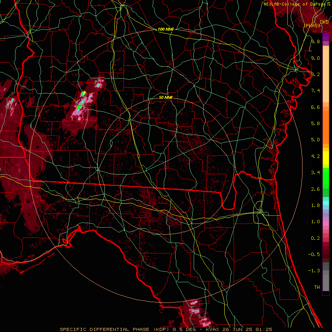This screenshot has height=332, width=332.
Task: Click the 9.8 legend value
Action: (315, 41)
